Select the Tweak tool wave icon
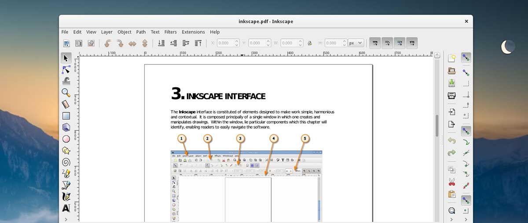Image resolution: width=528 pixels, height=223 pixels. pyautogui.click(x=66, y=81)
